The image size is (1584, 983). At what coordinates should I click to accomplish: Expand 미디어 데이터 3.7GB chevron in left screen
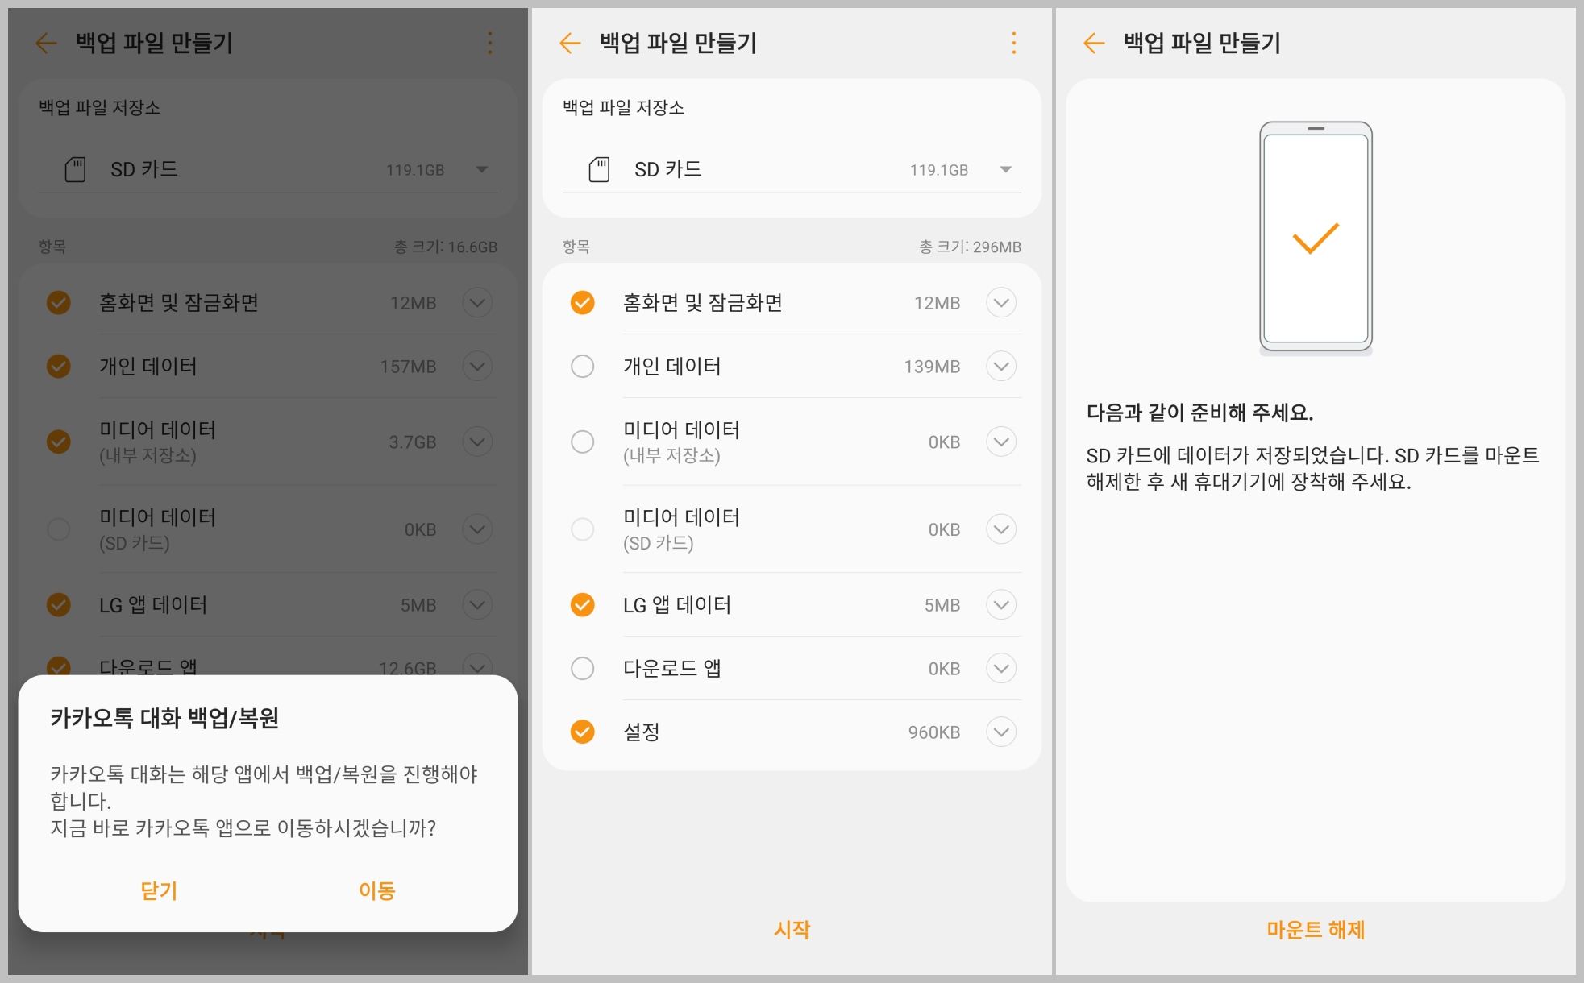tap(477, 442)
